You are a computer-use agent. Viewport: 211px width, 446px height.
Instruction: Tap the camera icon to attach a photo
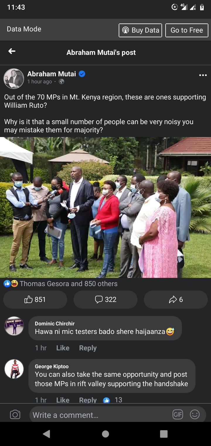[x=15, y=415]
